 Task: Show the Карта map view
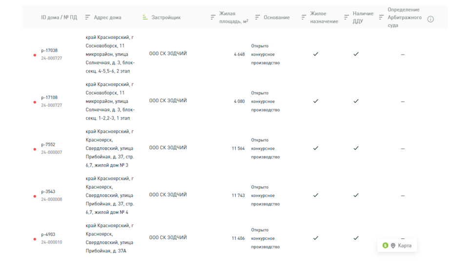click(x=404, y=246)
